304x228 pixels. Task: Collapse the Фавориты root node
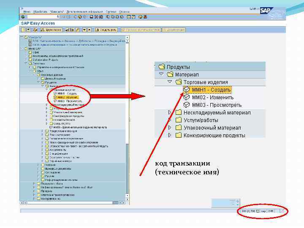click(x=22, y=37)
